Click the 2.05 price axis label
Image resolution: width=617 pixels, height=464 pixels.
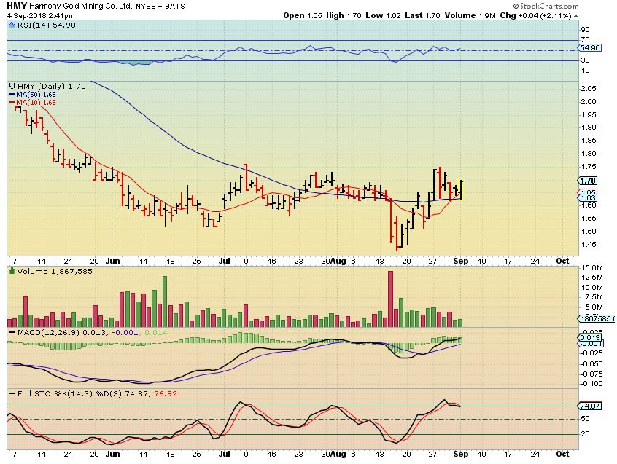click(x=589, y=89)
